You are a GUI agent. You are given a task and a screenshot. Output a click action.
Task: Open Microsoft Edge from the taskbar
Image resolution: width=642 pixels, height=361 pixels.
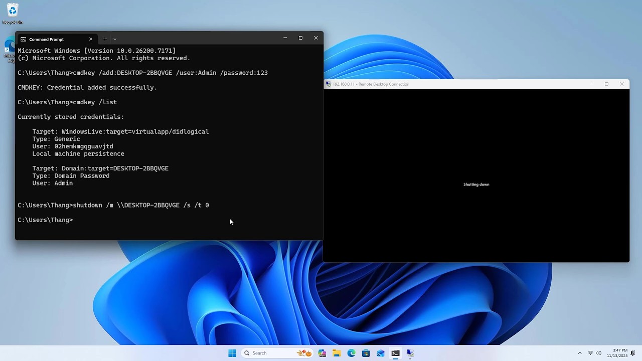coord(351,353)
